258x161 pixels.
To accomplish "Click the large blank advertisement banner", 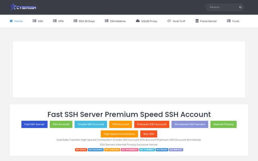I will point(129,69).
